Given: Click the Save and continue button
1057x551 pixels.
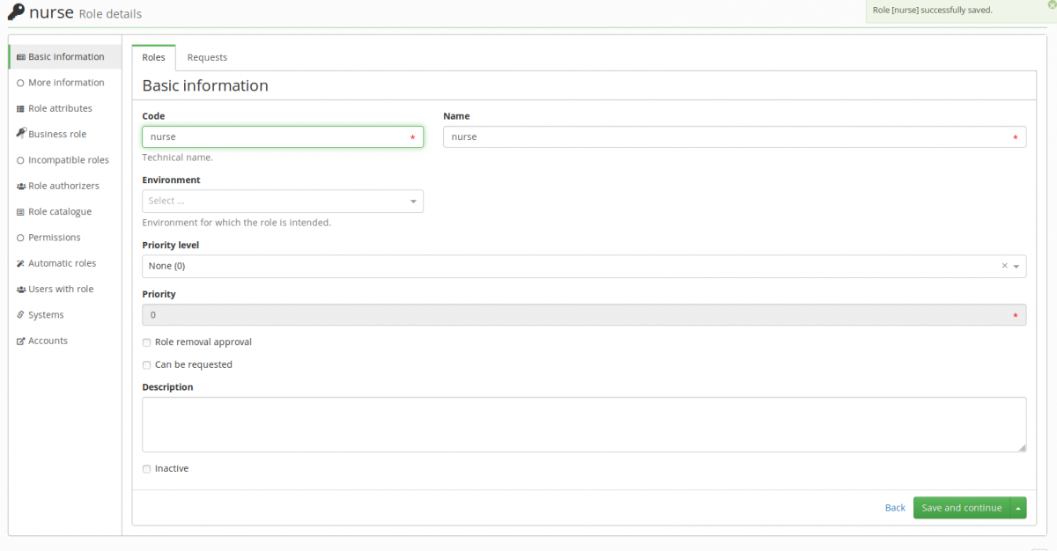Looking at the screenshot, I should click(961, 508).
